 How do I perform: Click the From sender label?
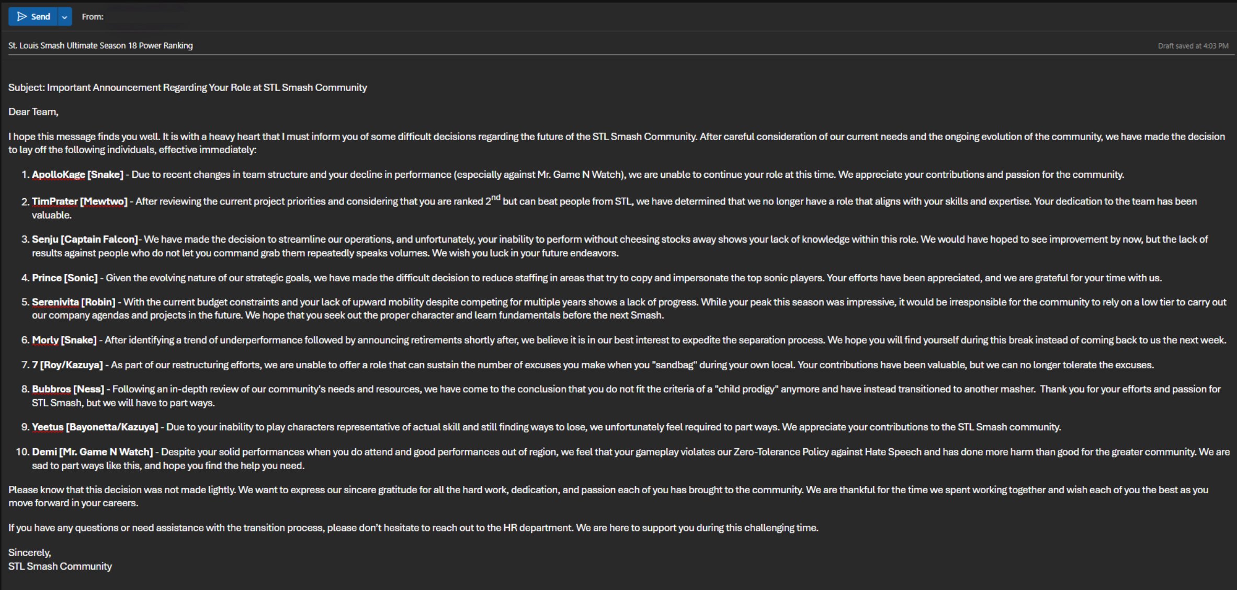pyautogui.click(x=93, y=17)
